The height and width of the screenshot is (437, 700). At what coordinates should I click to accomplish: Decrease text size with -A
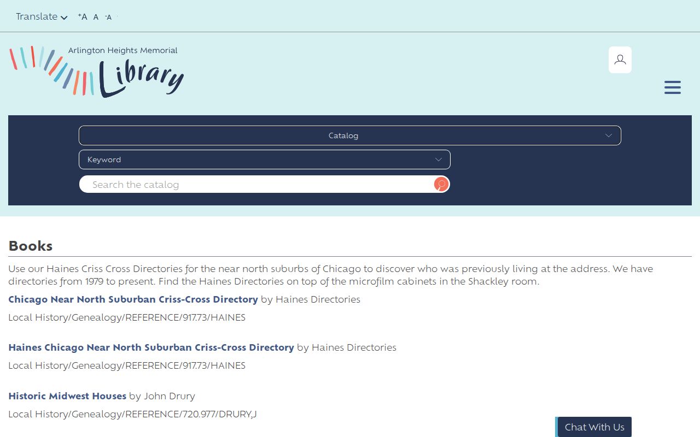pos(108,17)
